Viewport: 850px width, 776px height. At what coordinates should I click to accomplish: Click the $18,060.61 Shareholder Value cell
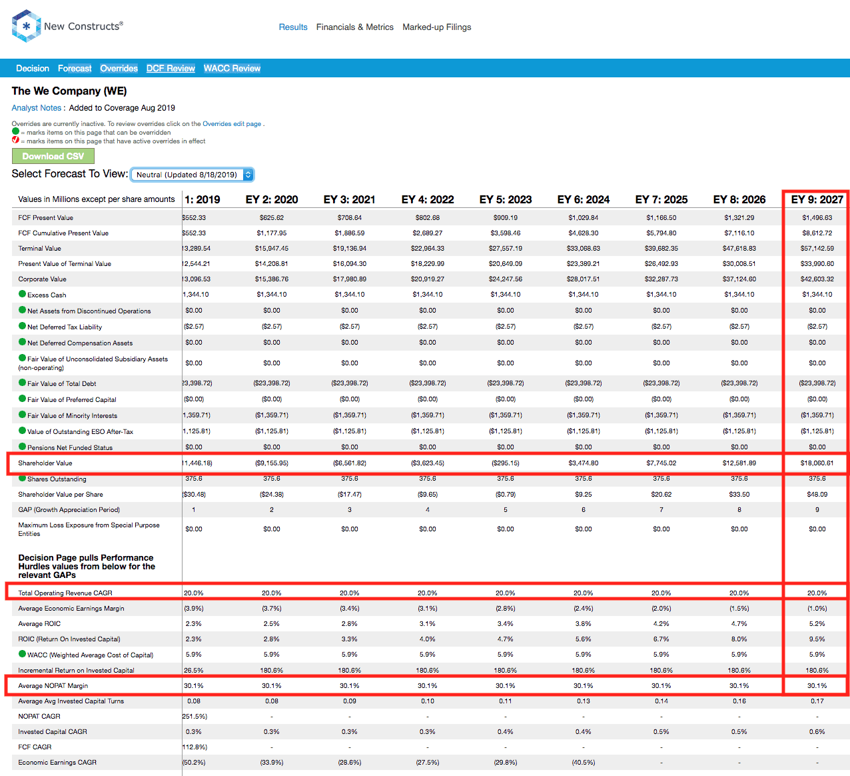[x=817, y=463]
